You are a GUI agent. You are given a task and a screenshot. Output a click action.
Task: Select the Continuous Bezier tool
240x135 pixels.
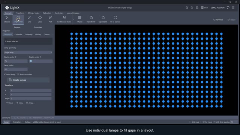[x=64, y=19]
